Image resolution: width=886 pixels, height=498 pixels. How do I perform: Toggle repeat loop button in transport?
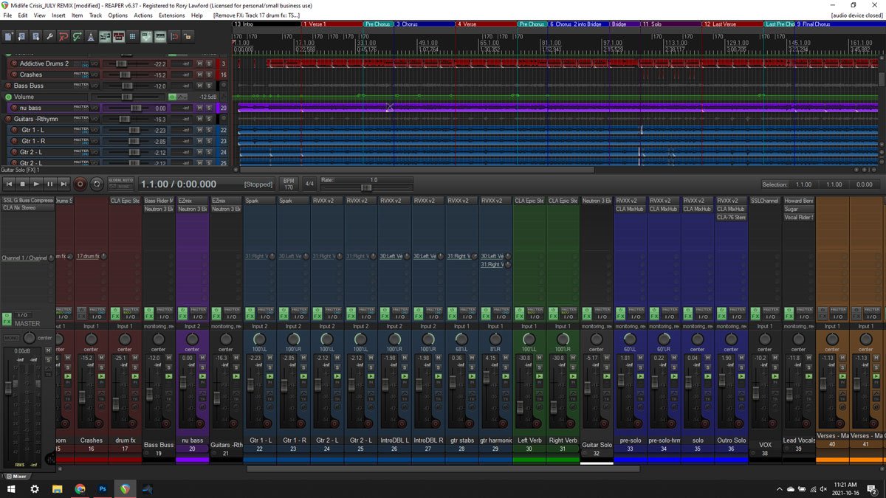[97, 184]
